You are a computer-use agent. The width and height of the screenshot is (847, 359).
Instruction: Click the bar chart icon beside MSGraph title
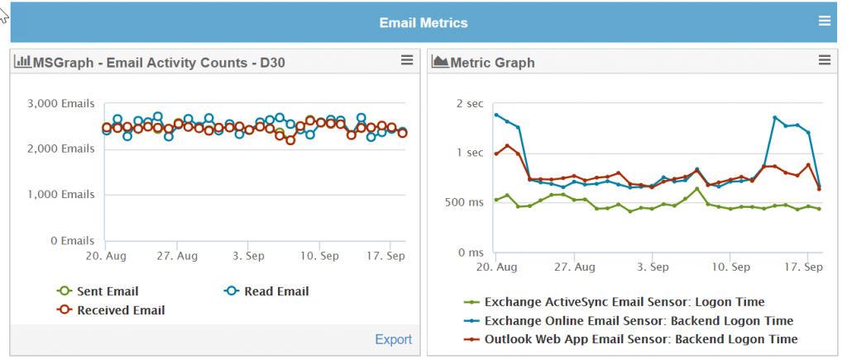coord(22,61)
